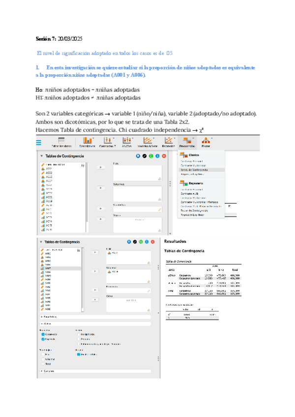295x417 pixels.
Task: Click blue R code icon in upper panel
Action: coord(138,156)
